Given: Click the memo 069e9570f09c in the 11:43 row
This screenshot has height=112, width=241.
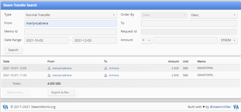Looking at the screenshot, I should [205, 75].
